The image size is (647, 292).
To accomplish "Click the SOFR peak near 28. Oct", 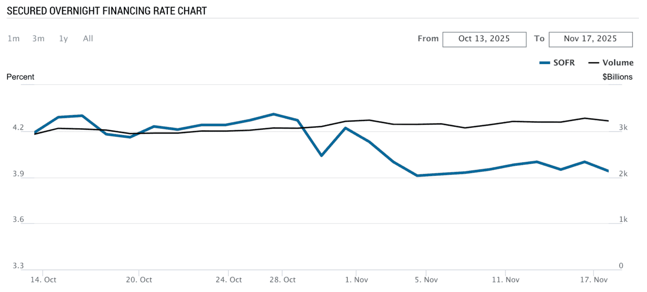I will [273, 114].
